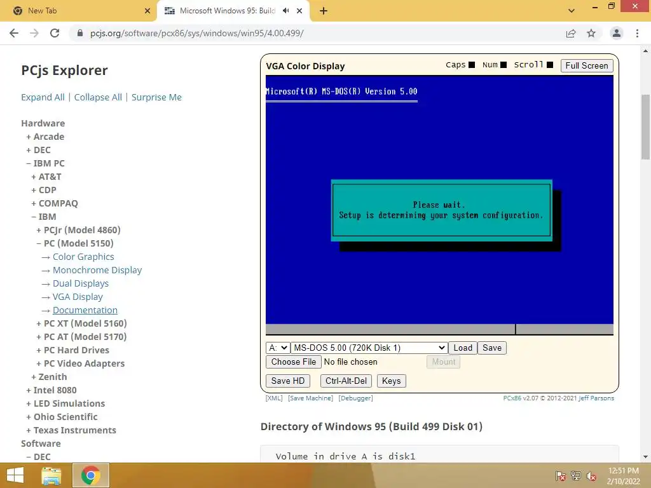Open the Documentation link
651x488 pixels.
point(85,310)
